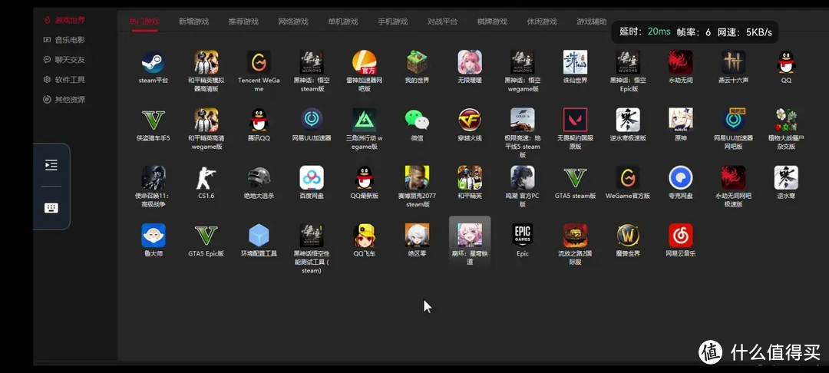
Task: Open 鸣潮 官方PC版
Action: coord(523,177)
